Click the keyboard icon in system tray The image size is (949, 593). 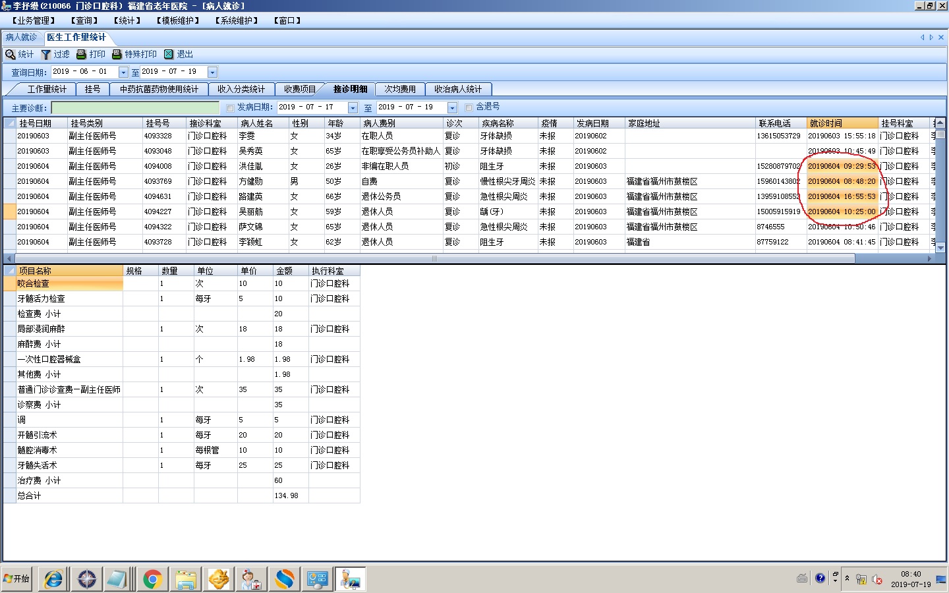click(x=802, y=579)
